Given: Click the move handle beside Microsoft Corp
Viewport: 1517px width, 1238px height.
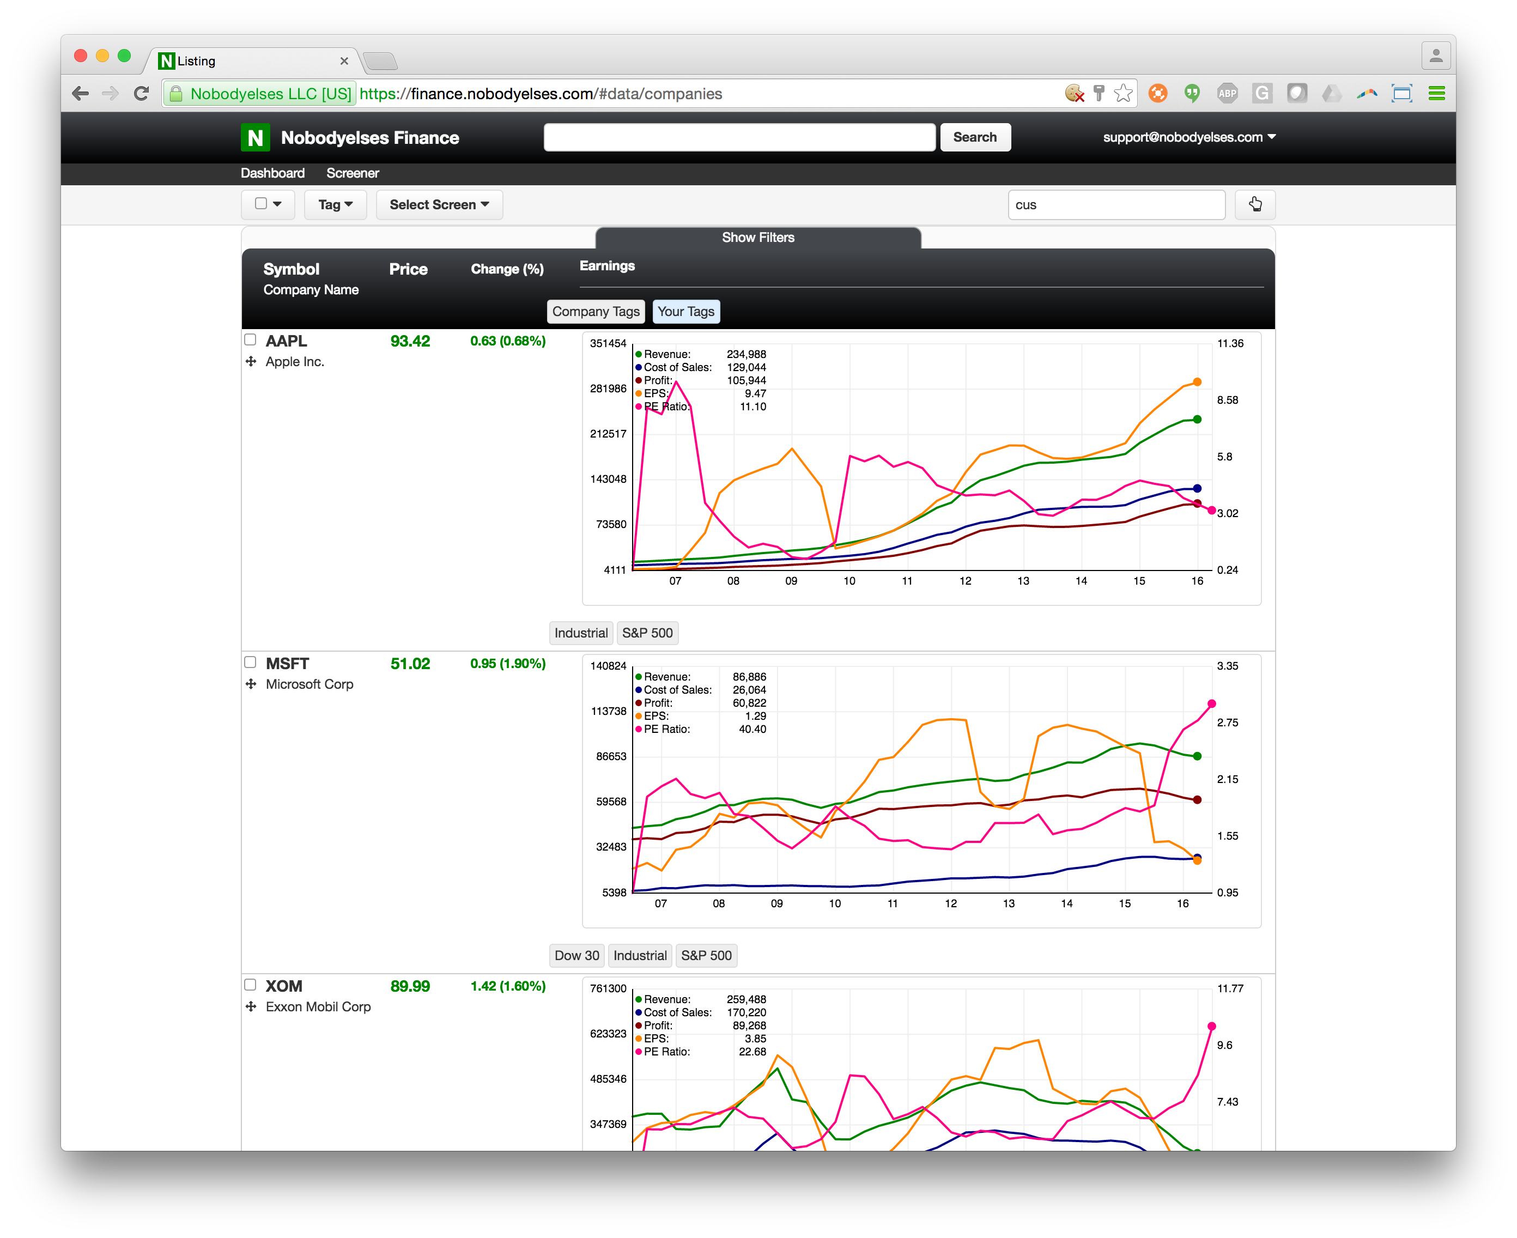Looking at the screenshot, I should pyautogui.click(x=251, y=684).
